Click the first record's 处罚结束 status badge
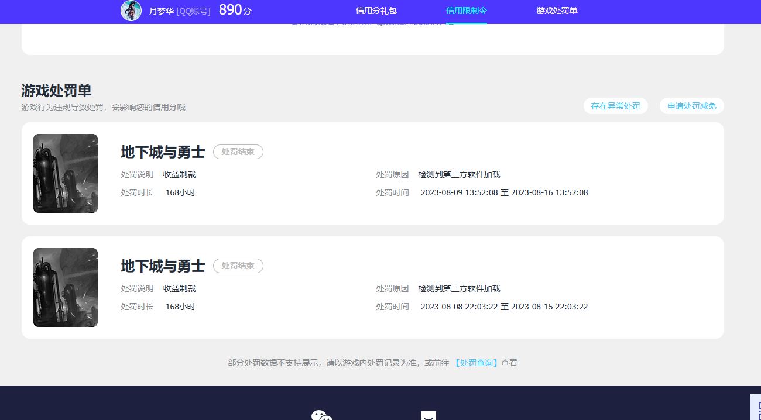 (x=238, y=152)
